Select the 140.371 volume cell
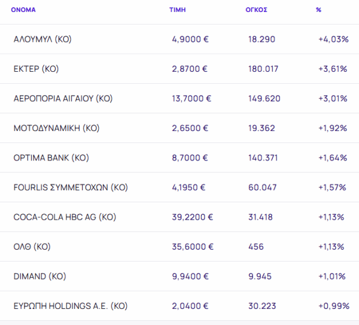The image size is (359, 325). click(x=263, y=158)
